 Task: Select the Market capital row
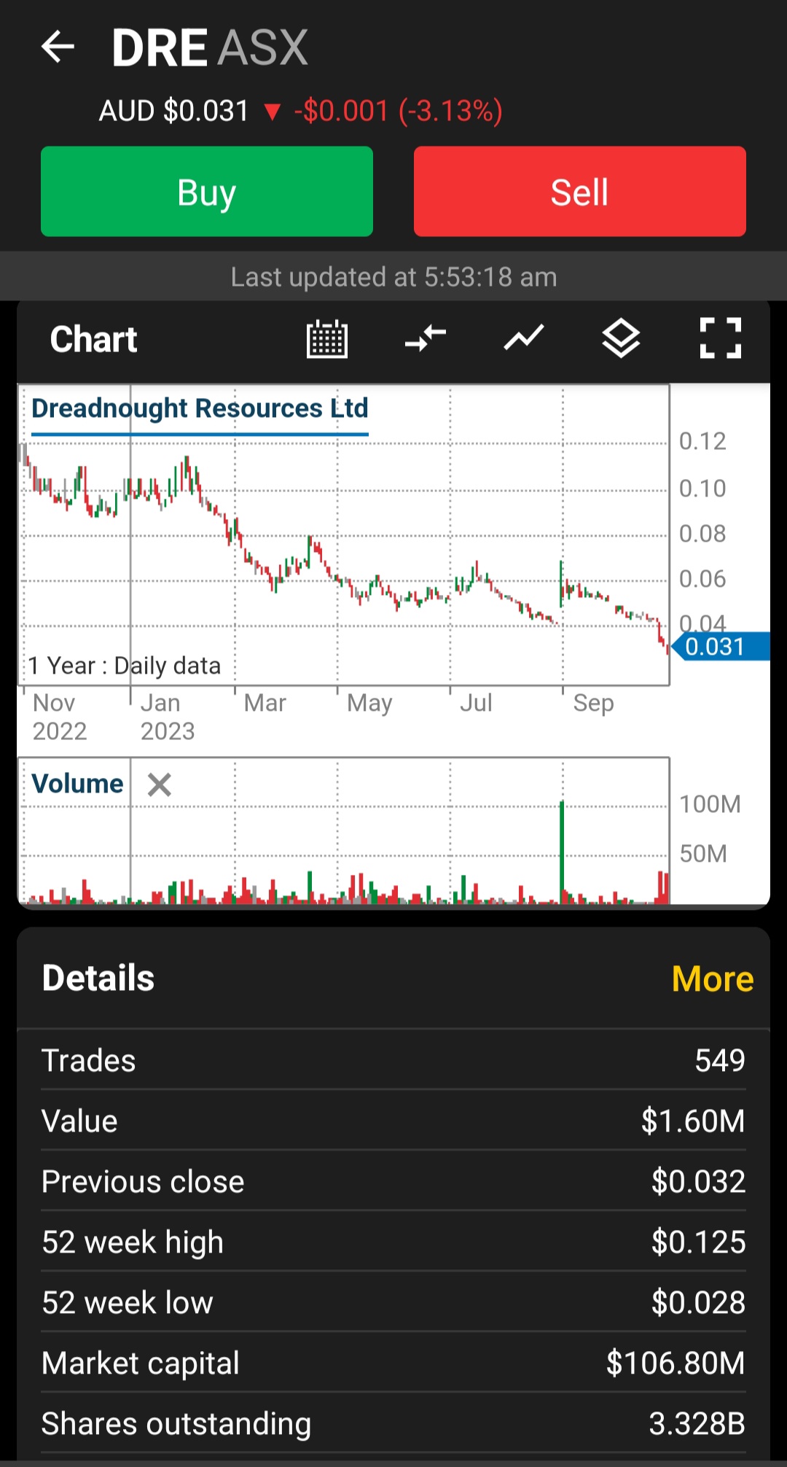393,1363
